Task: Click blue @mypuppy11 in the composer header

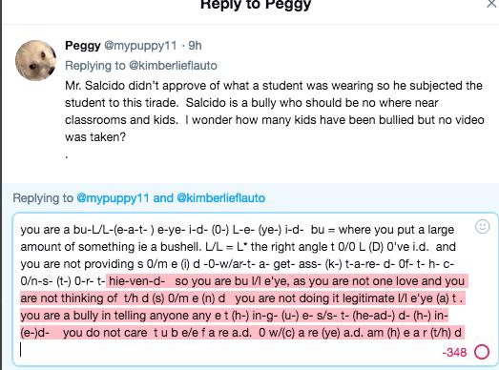Action: (113, 198)
